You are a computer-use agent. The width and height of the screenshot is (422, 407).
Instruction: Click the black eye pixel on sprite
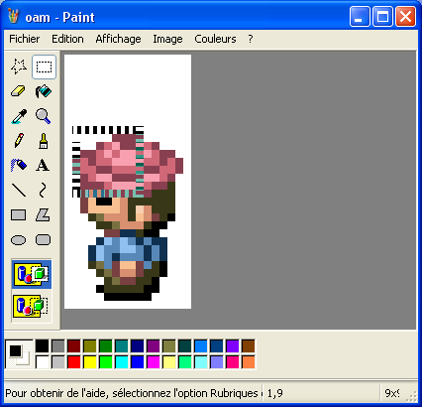(104, 201)
